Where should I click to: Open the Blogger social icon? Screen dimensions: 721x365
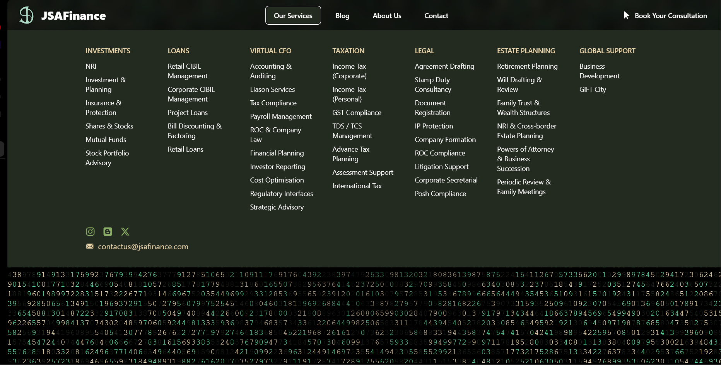click(x=108, y=232)
